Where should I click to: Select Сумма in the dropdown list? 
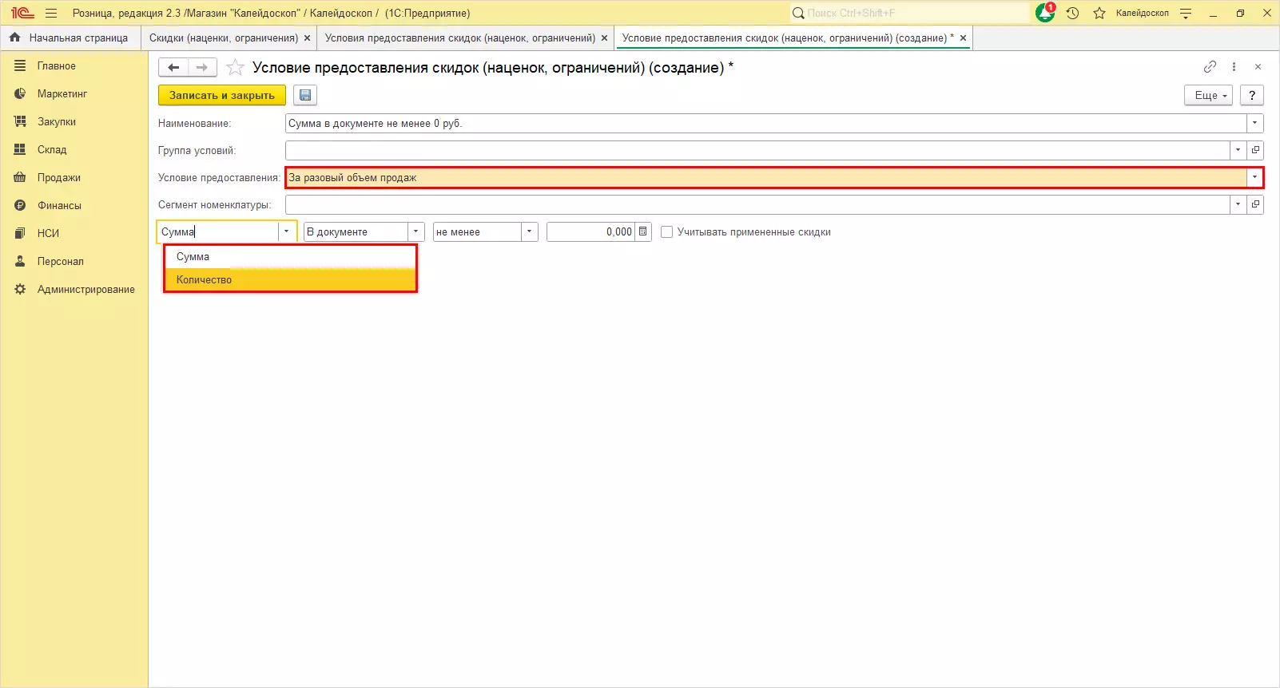coord(290,257)
